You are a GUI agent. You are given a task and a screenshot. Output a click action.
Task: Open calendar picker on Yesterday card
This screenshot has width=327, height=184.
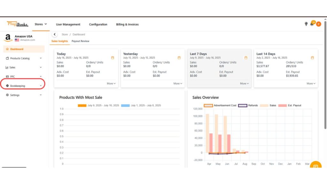[179, 58]
